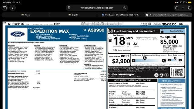Tap the gas pump icon beside 18 MPG
Image resolution: width=194 pixels, height=109 pixels.
[110, 40]
